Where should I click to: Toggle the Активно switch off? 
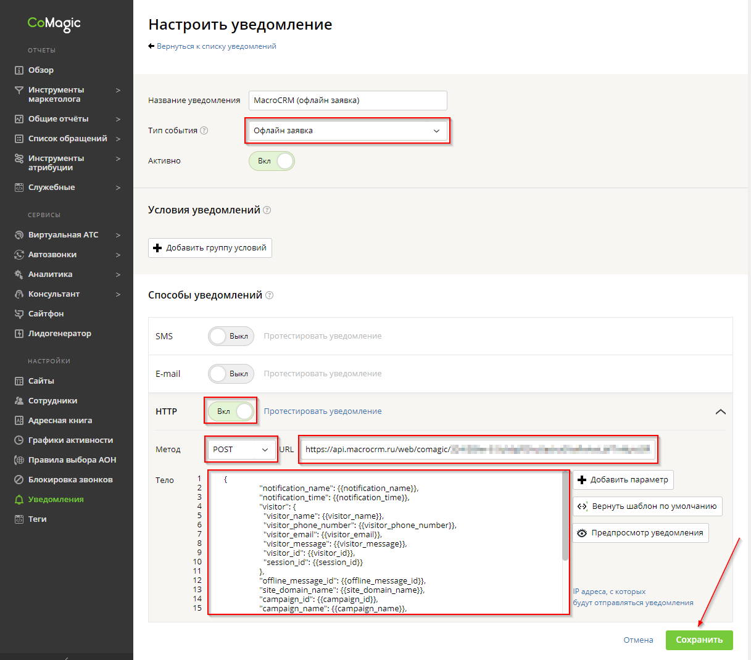(272, 161)
